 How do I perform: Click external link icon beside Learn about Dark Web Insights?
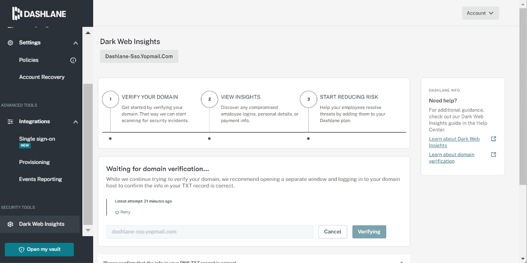[x=494, y=139]
